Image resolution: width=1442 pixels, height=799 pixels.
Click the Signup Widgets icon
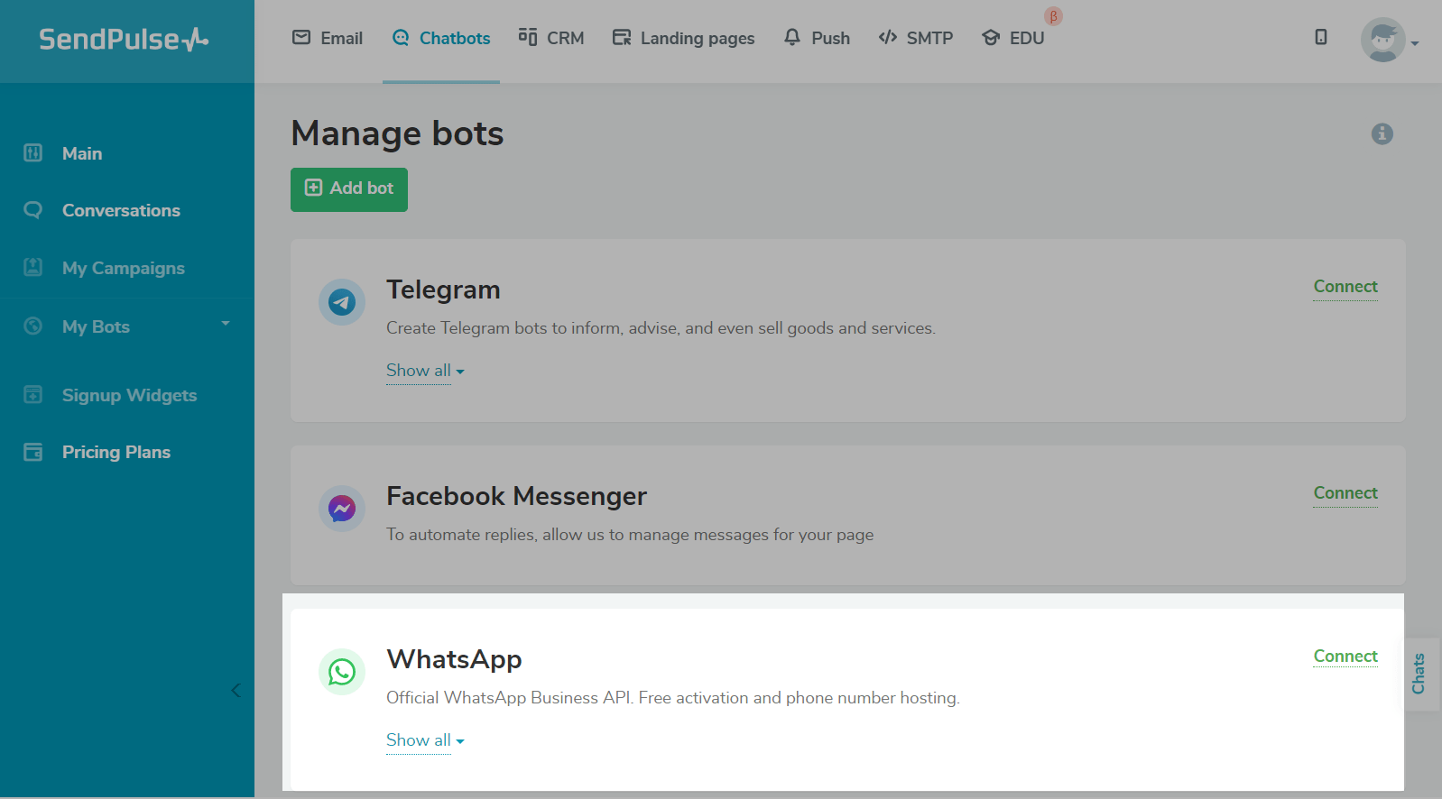(33, 394)
